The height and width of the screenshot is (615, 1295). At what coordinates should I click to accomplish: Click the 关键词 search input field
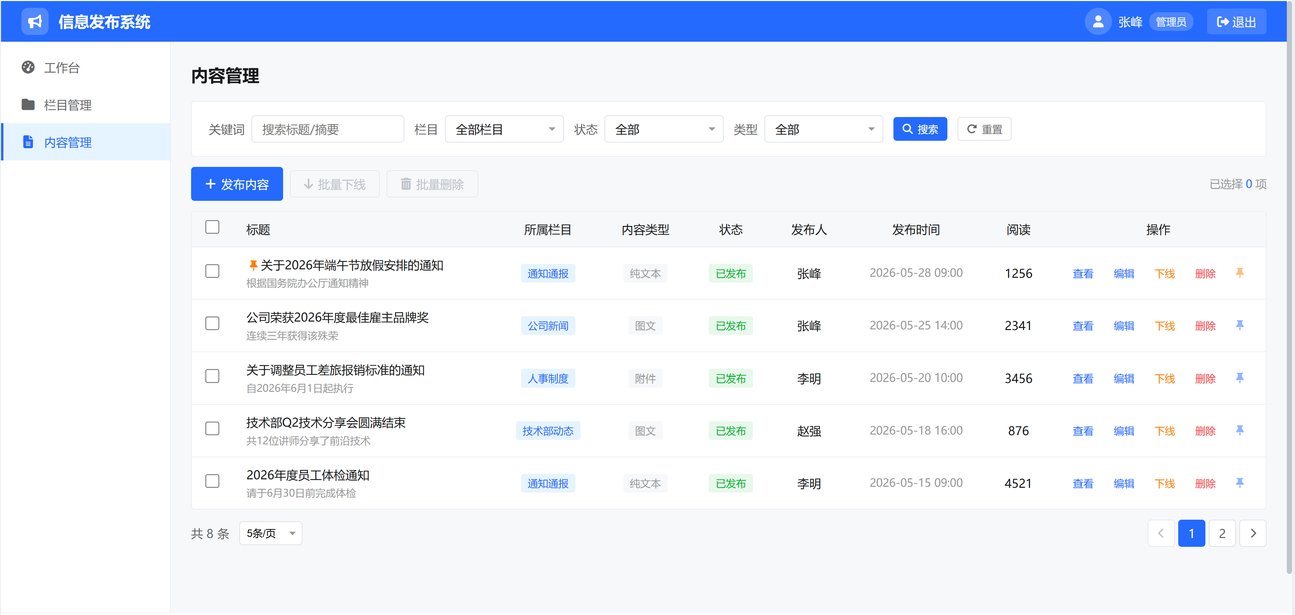pyautogui.click(x=327, y=129)
